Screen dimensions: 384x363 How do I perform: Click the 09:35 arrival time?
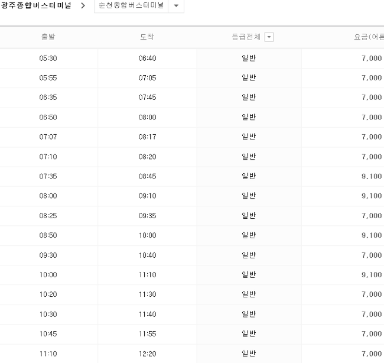(x=148, y=216)
